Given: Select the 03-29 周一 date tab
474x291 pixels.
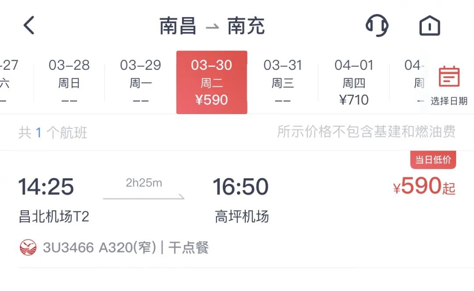Looking at the screenshot, I should click(140, 82).
